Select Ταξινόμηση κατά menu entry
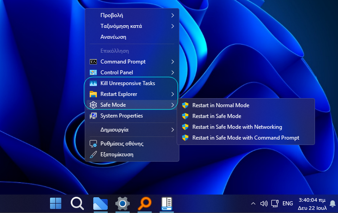Image resolution: width=338 pixels, height=213 pixels. [132, 26]
